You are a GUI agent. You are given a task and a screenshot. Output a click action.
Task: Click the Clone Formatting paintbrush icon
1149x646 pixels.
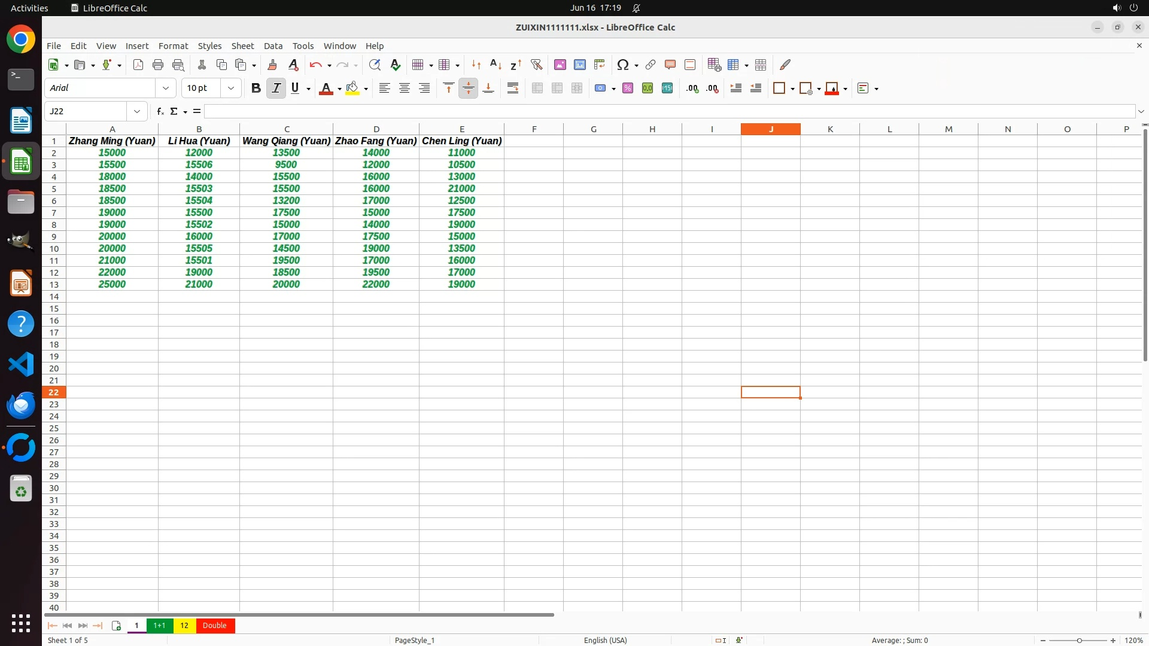(272, 65)
